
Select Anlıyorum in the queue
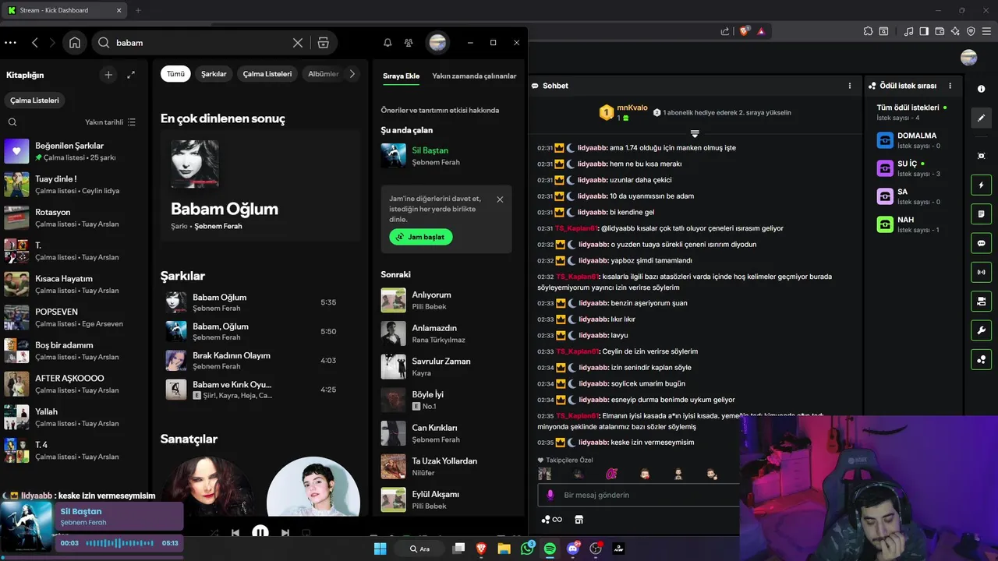(x=447, y=300)
